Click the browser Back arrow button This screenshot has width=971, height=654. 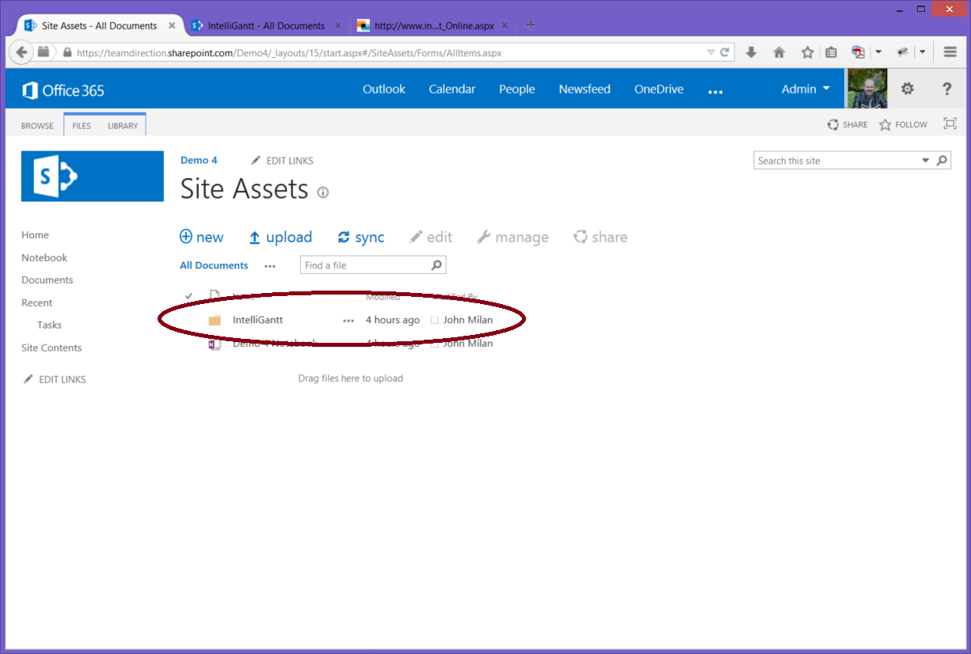tap(21, 52)
